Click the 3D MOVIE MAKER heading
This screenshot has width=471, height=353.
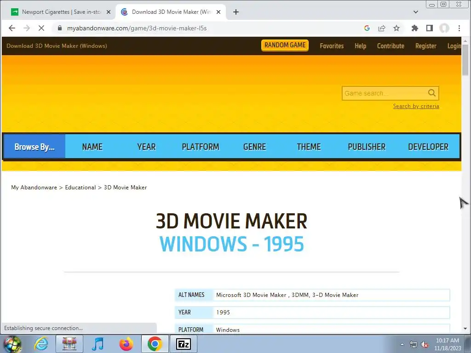(232, 221)
